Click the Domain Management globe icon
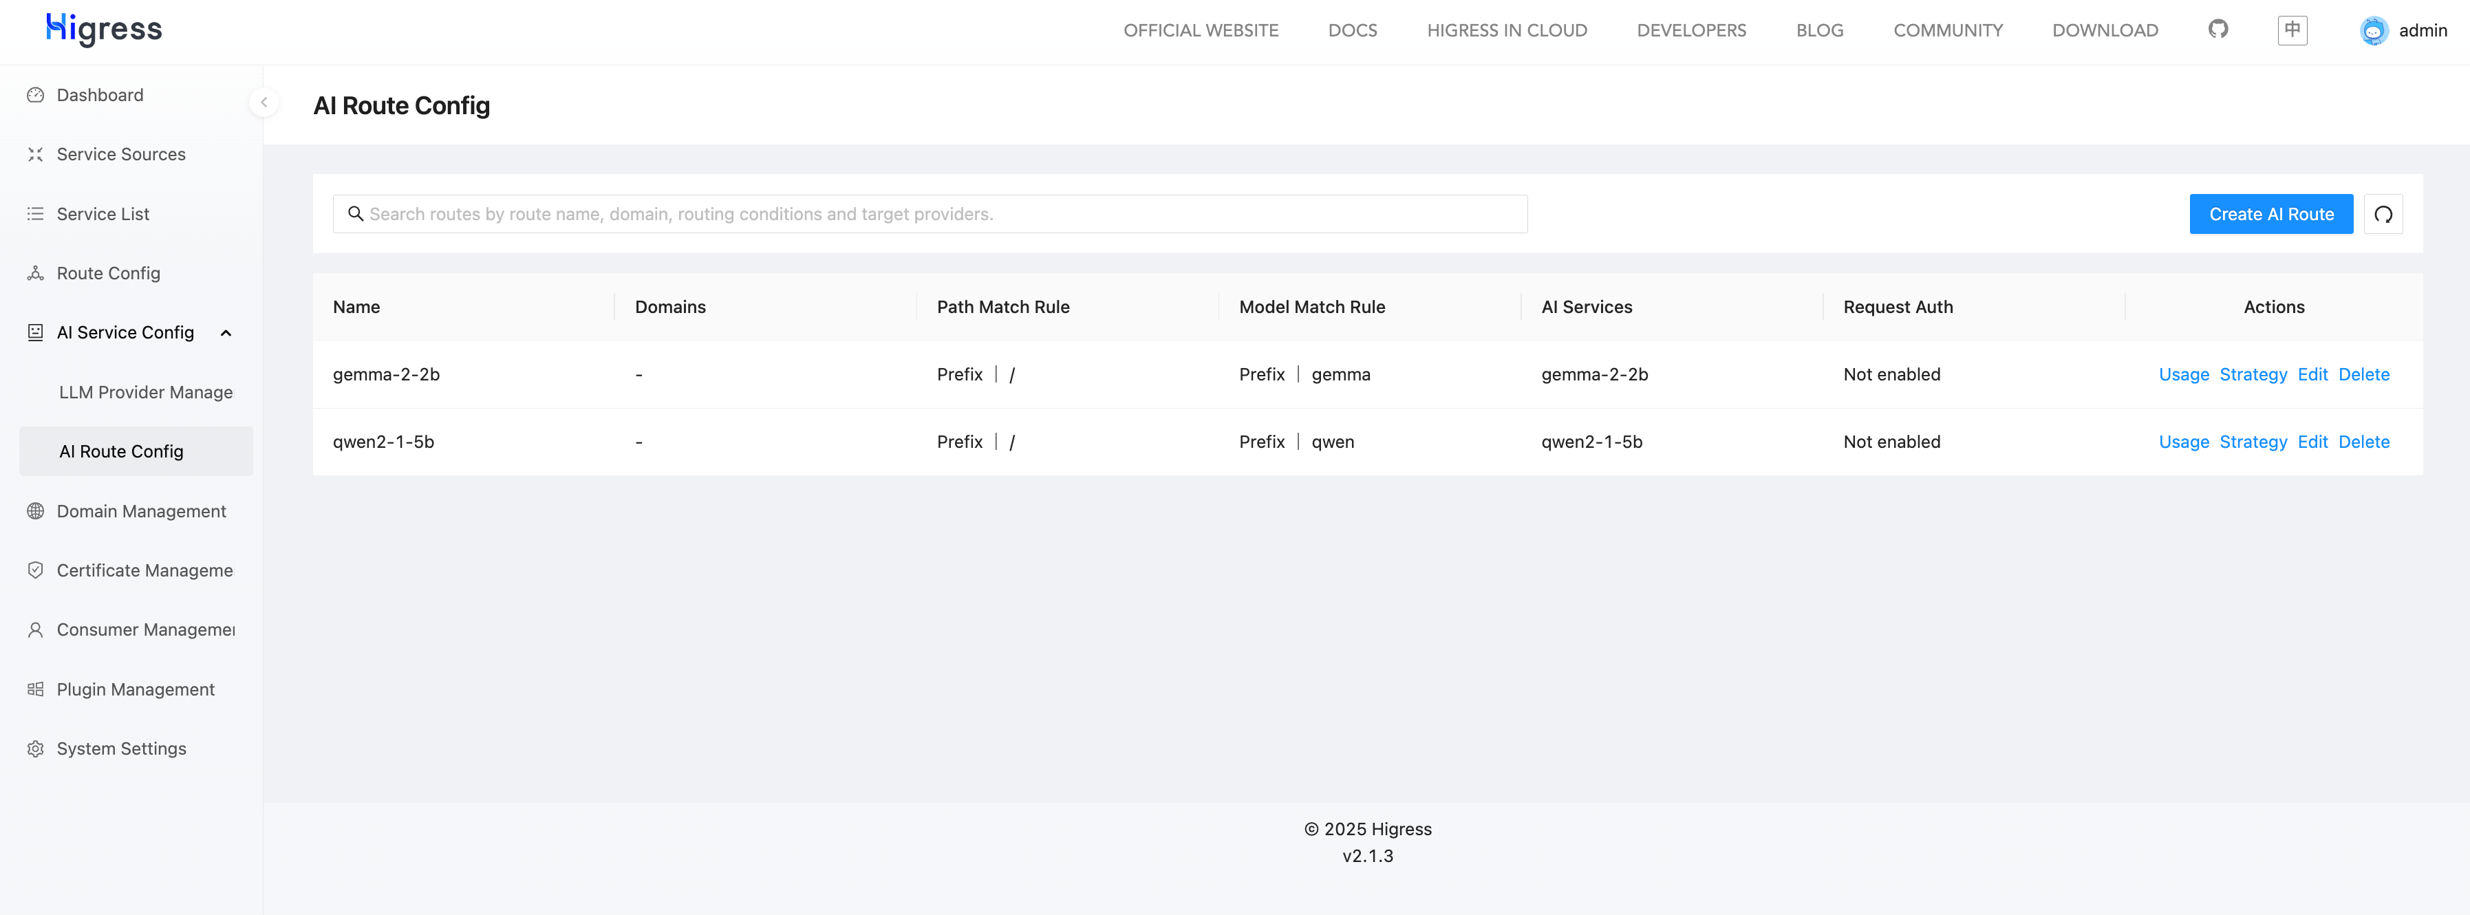This screenshot has height=915, width=2470. pyautogui.click(x=36, y=511)
